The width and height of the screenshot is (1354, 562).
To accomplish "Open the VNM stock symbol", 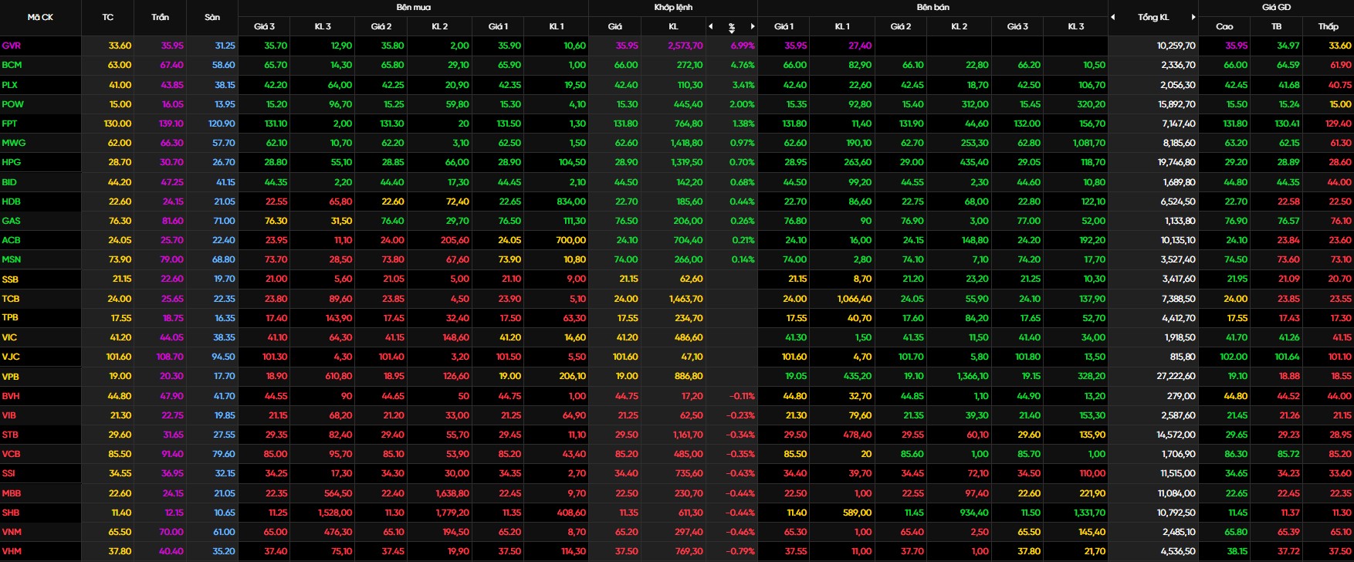I will tap(12, 532).
